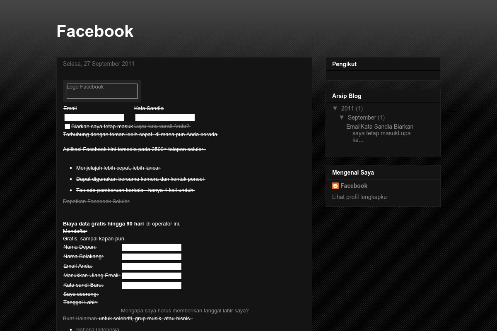Select the Bahasa Indonesia language link
Viewport: 497px width, 331px height.
point(97,329)
